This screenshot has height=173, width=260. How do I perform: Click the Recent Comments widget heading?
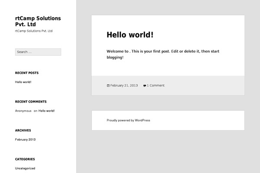click(x=30, y=102)
